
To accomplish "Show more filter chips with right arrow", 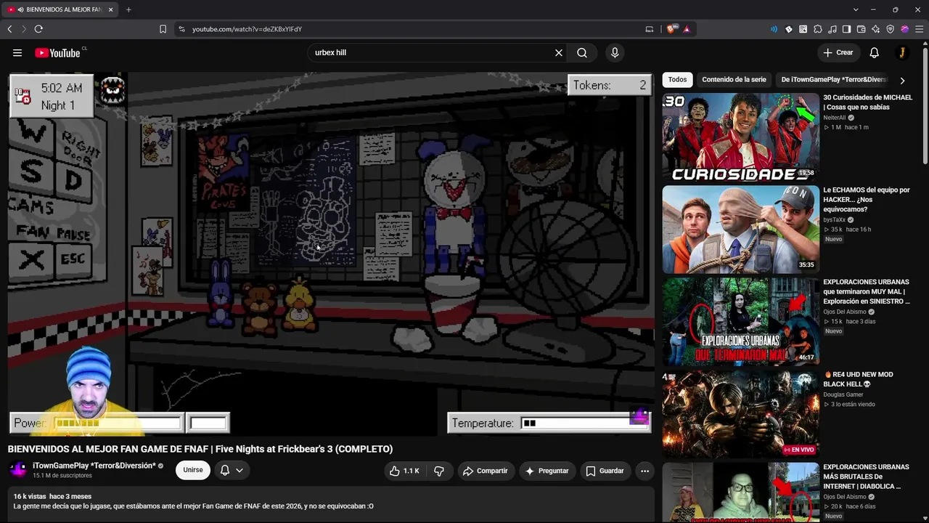I will [902, 80].
